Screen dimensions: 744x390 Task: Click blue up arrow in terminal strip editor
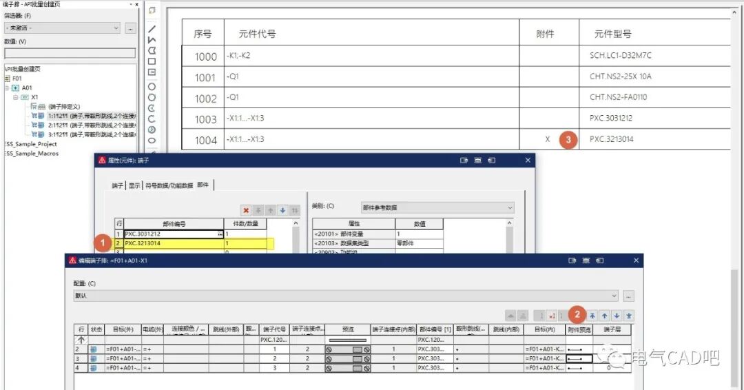coord(605,316)
